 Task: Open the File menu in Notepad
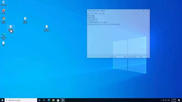(88, 13)
